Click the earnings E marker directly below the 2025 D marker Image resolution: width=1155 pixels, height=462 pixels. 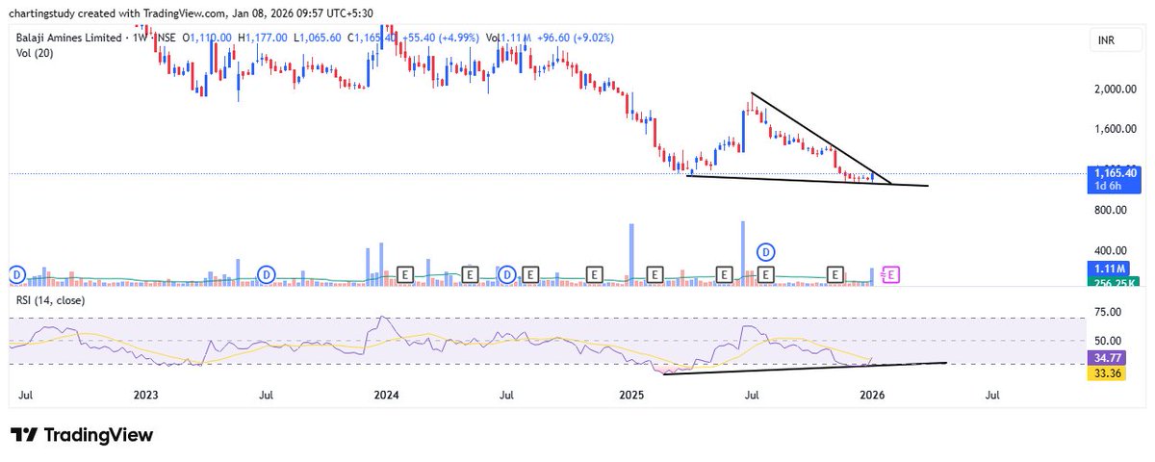click(767, 275)
